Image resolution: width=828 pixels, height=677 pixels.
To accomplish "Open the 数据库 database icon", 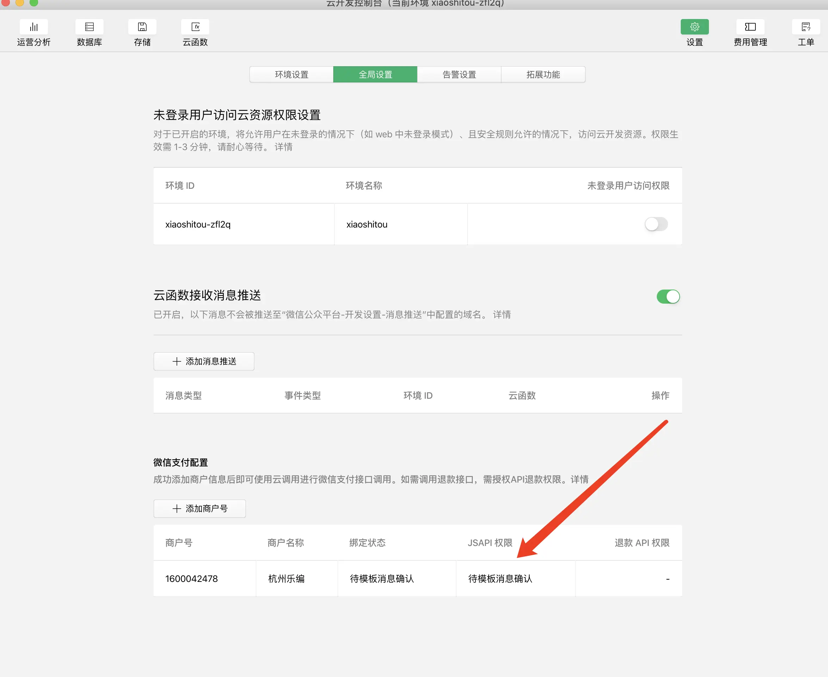I will [89, 27].
